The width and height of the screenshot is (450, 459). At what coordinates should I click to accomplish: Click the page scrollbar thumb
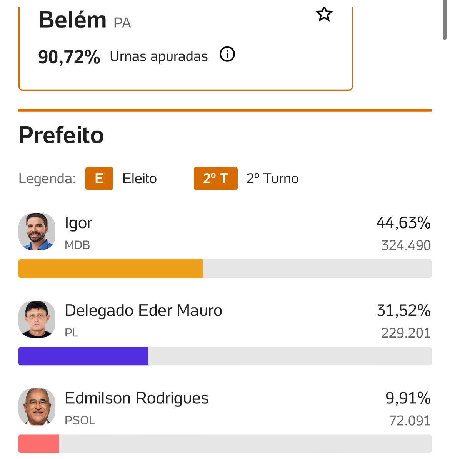pos(445,19)
